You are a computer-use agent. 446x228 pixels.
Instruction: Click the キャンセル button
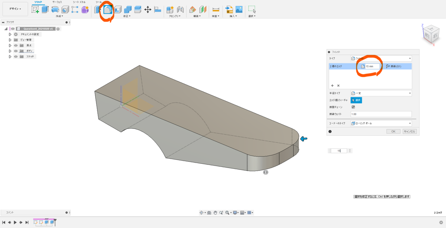point(410,131)
